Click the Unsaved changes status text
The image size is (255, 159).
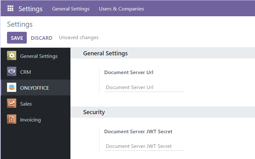(78, 38)
